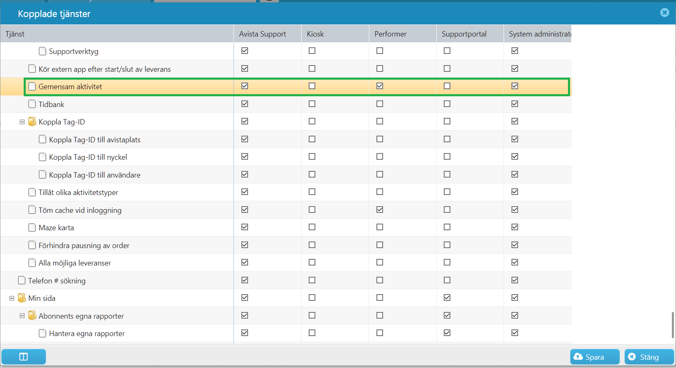Click the Koppla Tag-ID folder icon
Screen dimensions: 676x368
tap(32, 122)
